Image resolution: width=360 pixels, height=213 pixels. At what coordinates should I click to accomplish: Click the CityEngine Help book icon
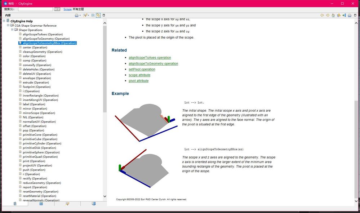(x=8, y=21)
